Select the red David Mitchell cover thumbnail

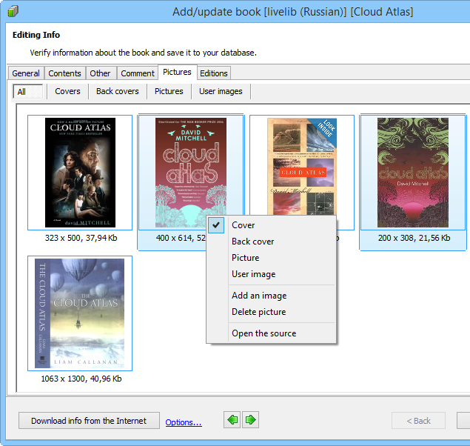[191, 173]
